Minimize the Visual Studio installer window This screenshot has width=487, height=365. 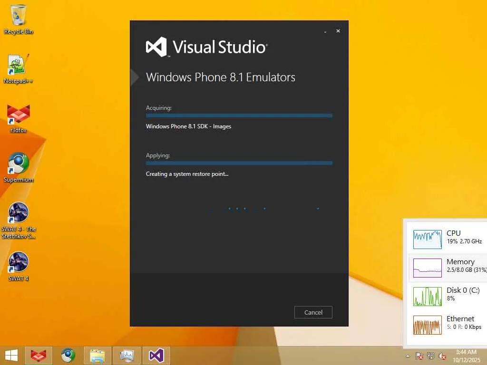(x=325, y=31)
